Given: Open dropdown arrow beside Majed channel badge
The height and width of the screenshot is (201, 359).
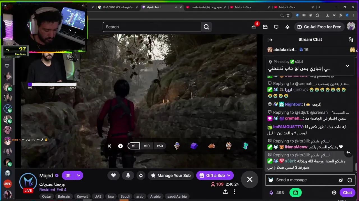Looking at the screenshot, I should 79,175.
